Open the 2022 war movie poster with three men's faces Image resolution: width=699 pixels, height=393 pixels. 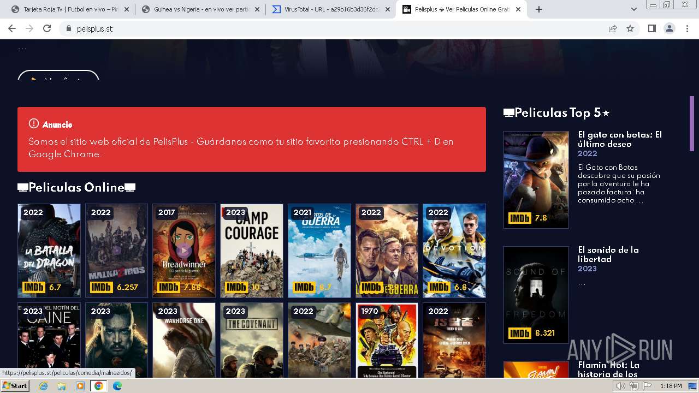point(387,251)
